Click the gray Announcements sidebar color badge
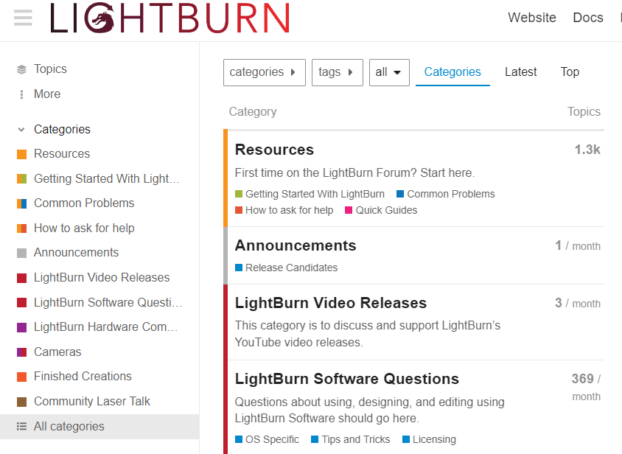Viewport: 622px width, 454px height. [22, 253]
